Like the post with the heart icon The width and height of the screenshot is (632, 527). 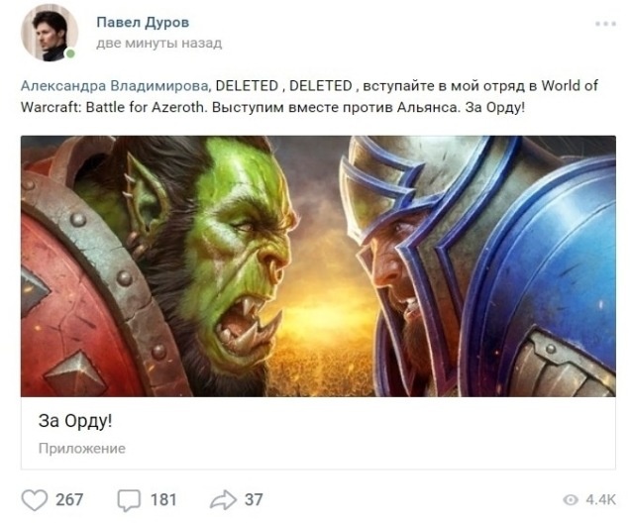click(x=35, y=500)
